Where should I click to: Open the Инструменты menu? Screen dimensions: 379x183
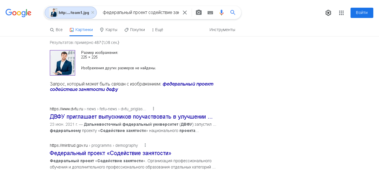click(x=222, y=29)
